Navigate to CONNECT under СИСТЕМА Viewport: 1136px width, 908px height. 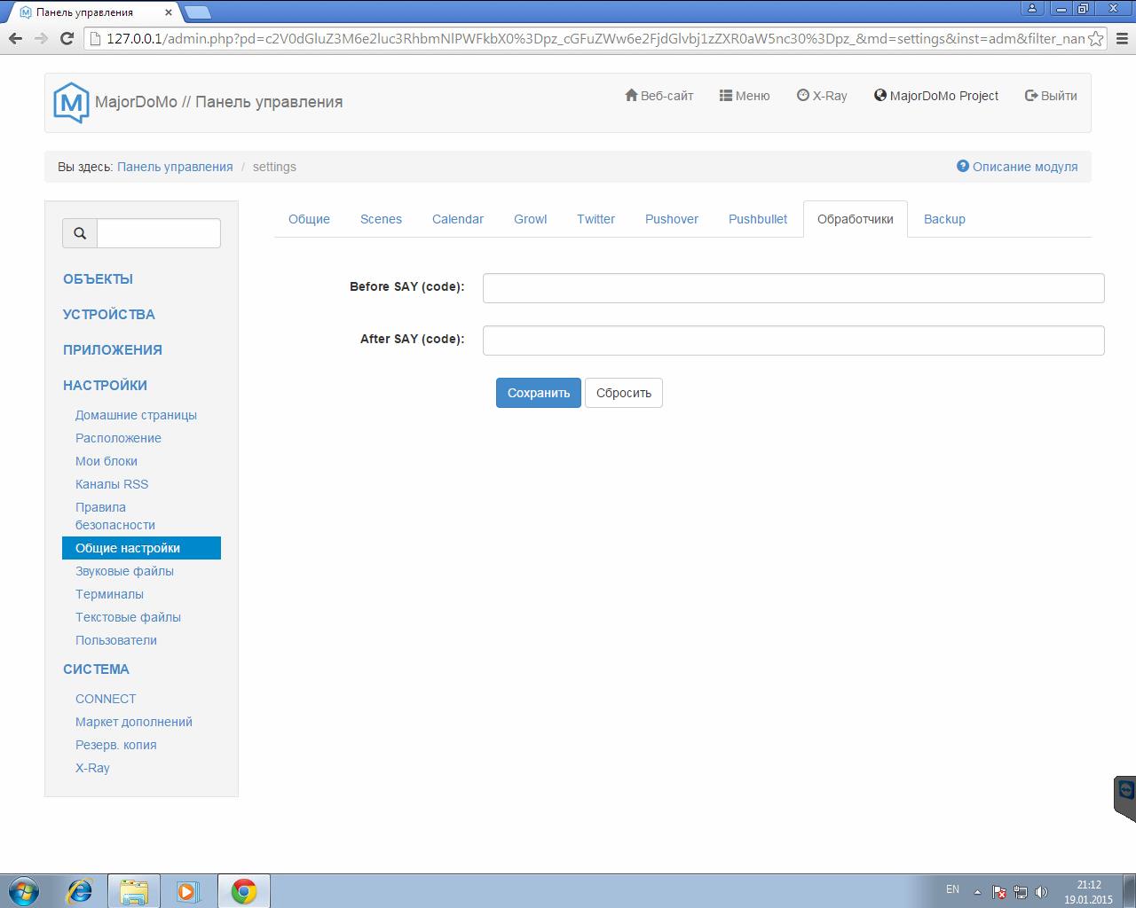tap(105, 699)
